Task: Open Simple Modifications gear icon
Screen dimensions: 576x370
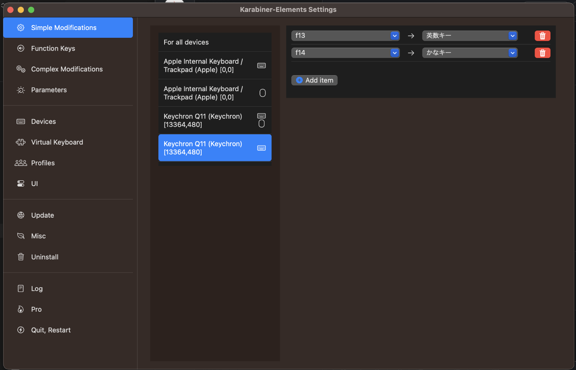Action: [21, 28]
